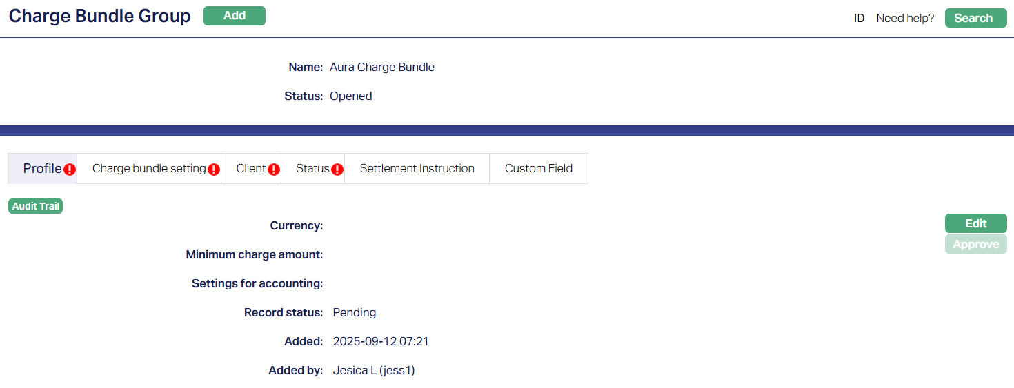Click the ID link in header
Screen dimensions: 1014x388
[859, 19]
